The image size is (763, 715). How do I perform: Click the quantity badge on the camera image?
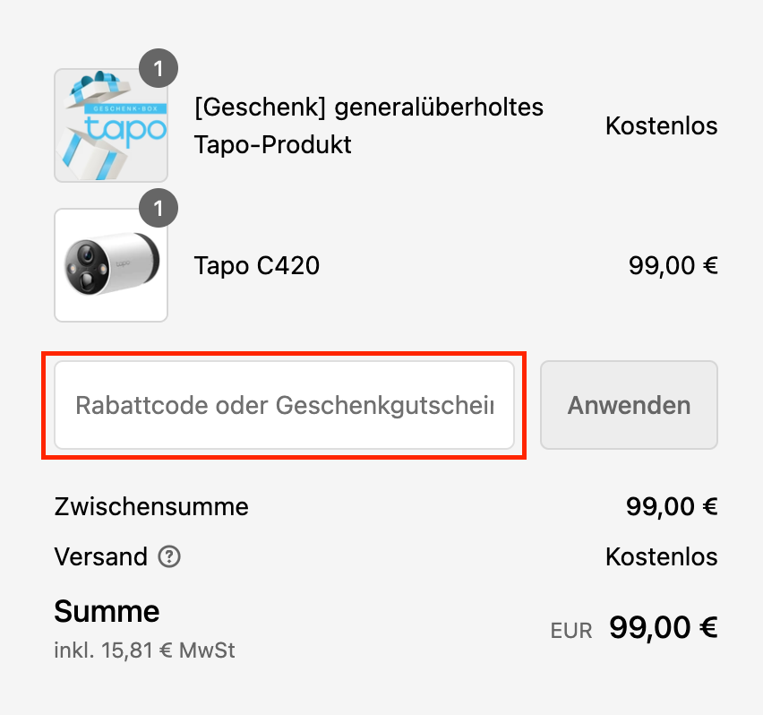159,210
